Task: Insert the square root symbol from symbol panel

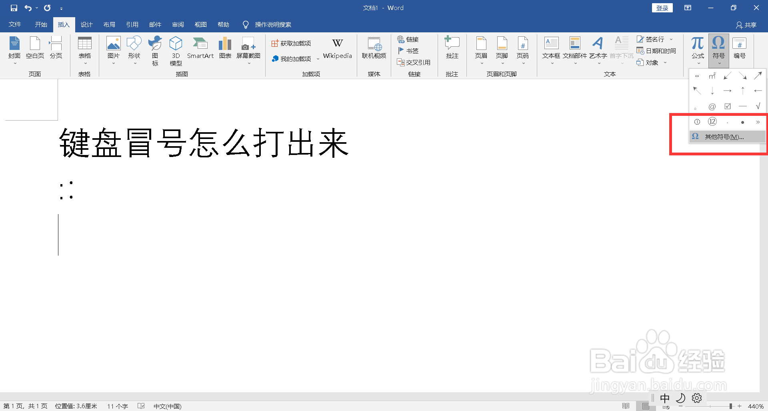Action: pyautogui.click(x=758, y=106)
